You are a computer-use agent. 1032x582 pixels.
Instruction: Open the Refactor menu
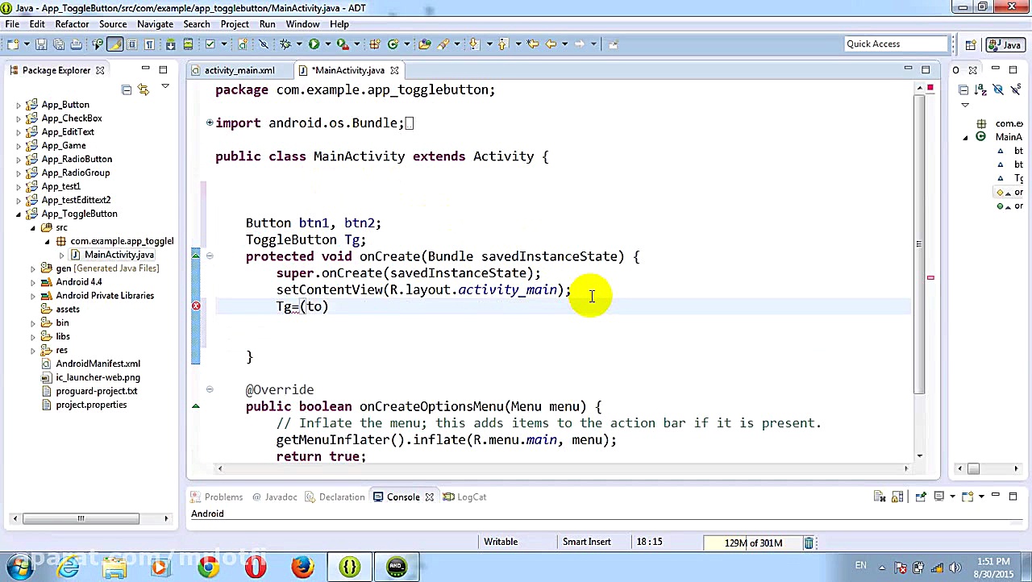(x=72, y=24)
